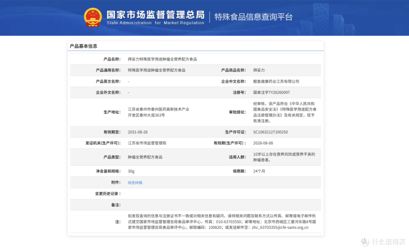Select production license number SC10632127100250
Screen dimensions: 409x250
click(x=270, y=132)
